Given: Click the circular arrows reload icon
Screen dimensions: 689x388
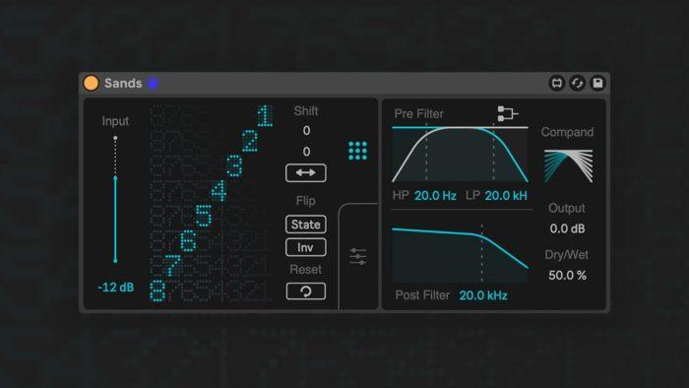Looking at the screenshot, I should (x=577, y=83).
